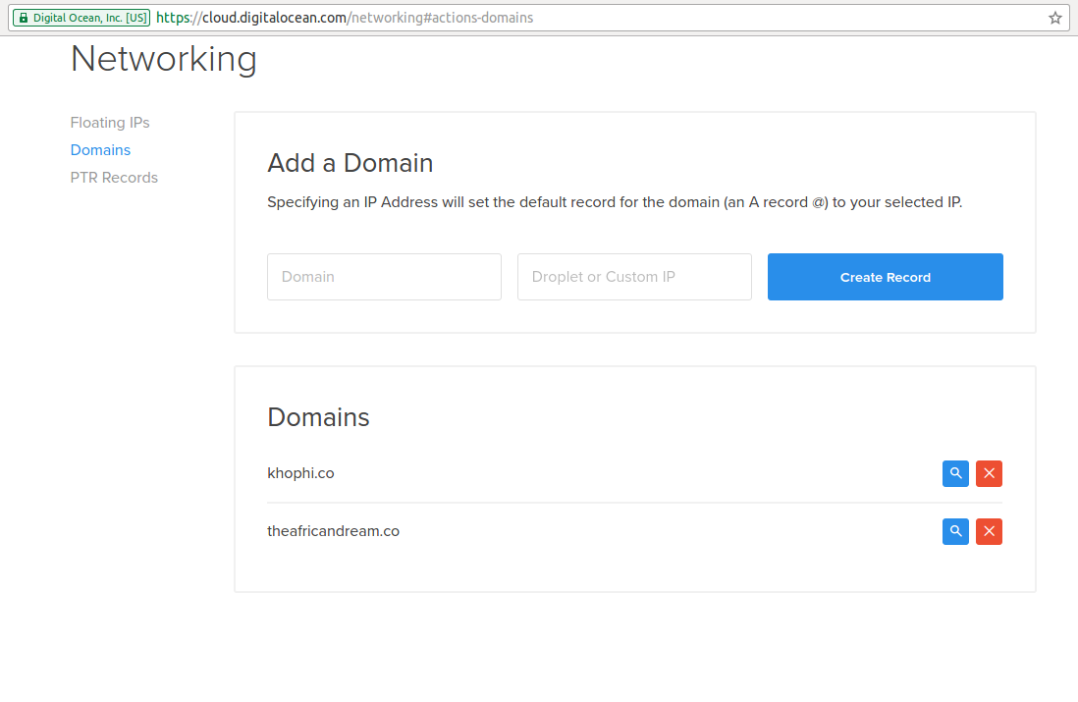Click the Droplet or Custom IP field
1078x702 pixels.
[634, 277]
